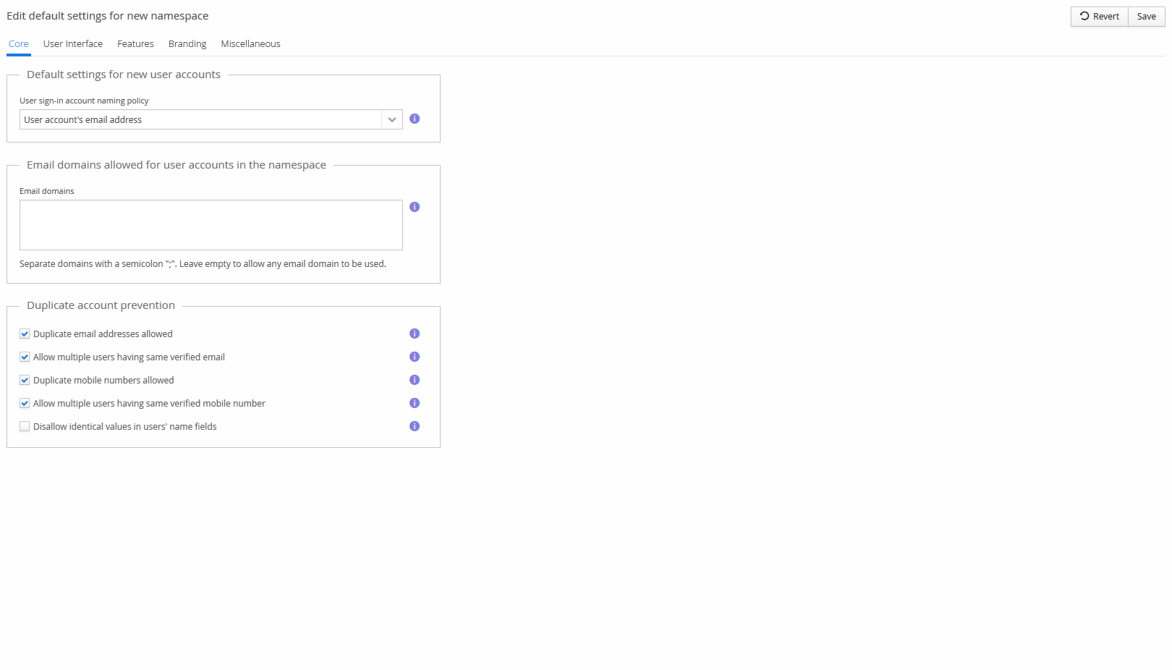Show info for Duplicate mobile numbers allowed
Viewport: 1172px width, 670px height.
tap(415, 380)
